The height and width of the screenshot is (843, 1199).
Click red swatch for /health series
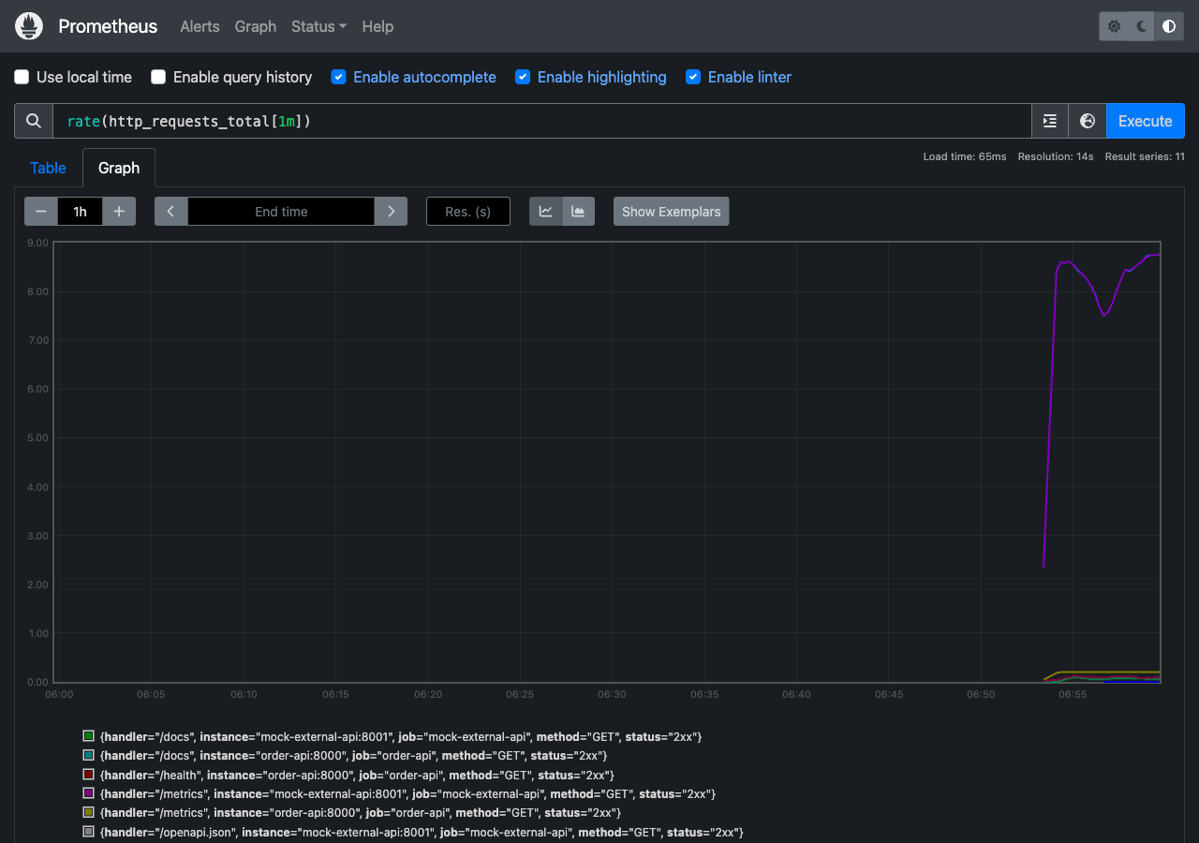click(89, 775)
